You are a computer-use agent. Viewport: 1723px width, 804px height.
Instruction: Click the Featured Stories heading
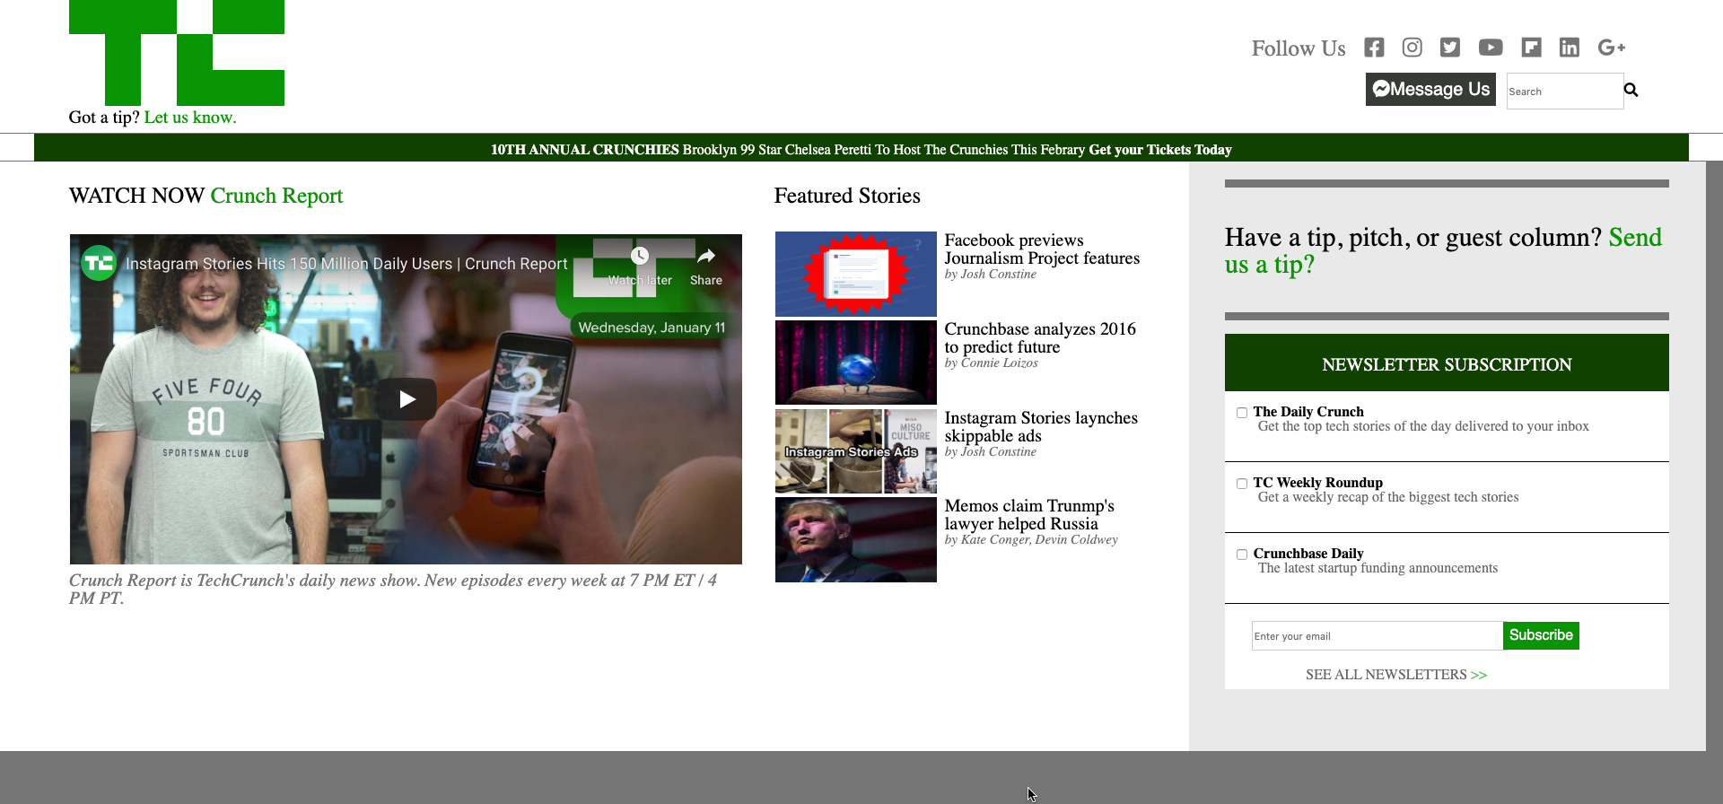pos(847,196)
